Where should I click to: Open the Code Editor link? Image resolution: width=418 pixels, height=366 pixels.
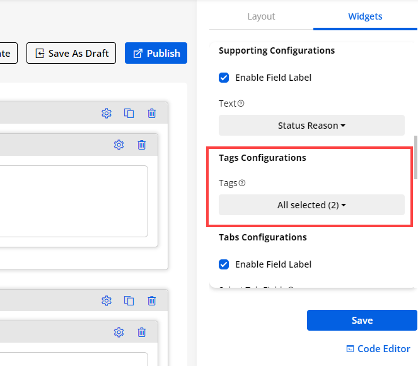(378, 348)
